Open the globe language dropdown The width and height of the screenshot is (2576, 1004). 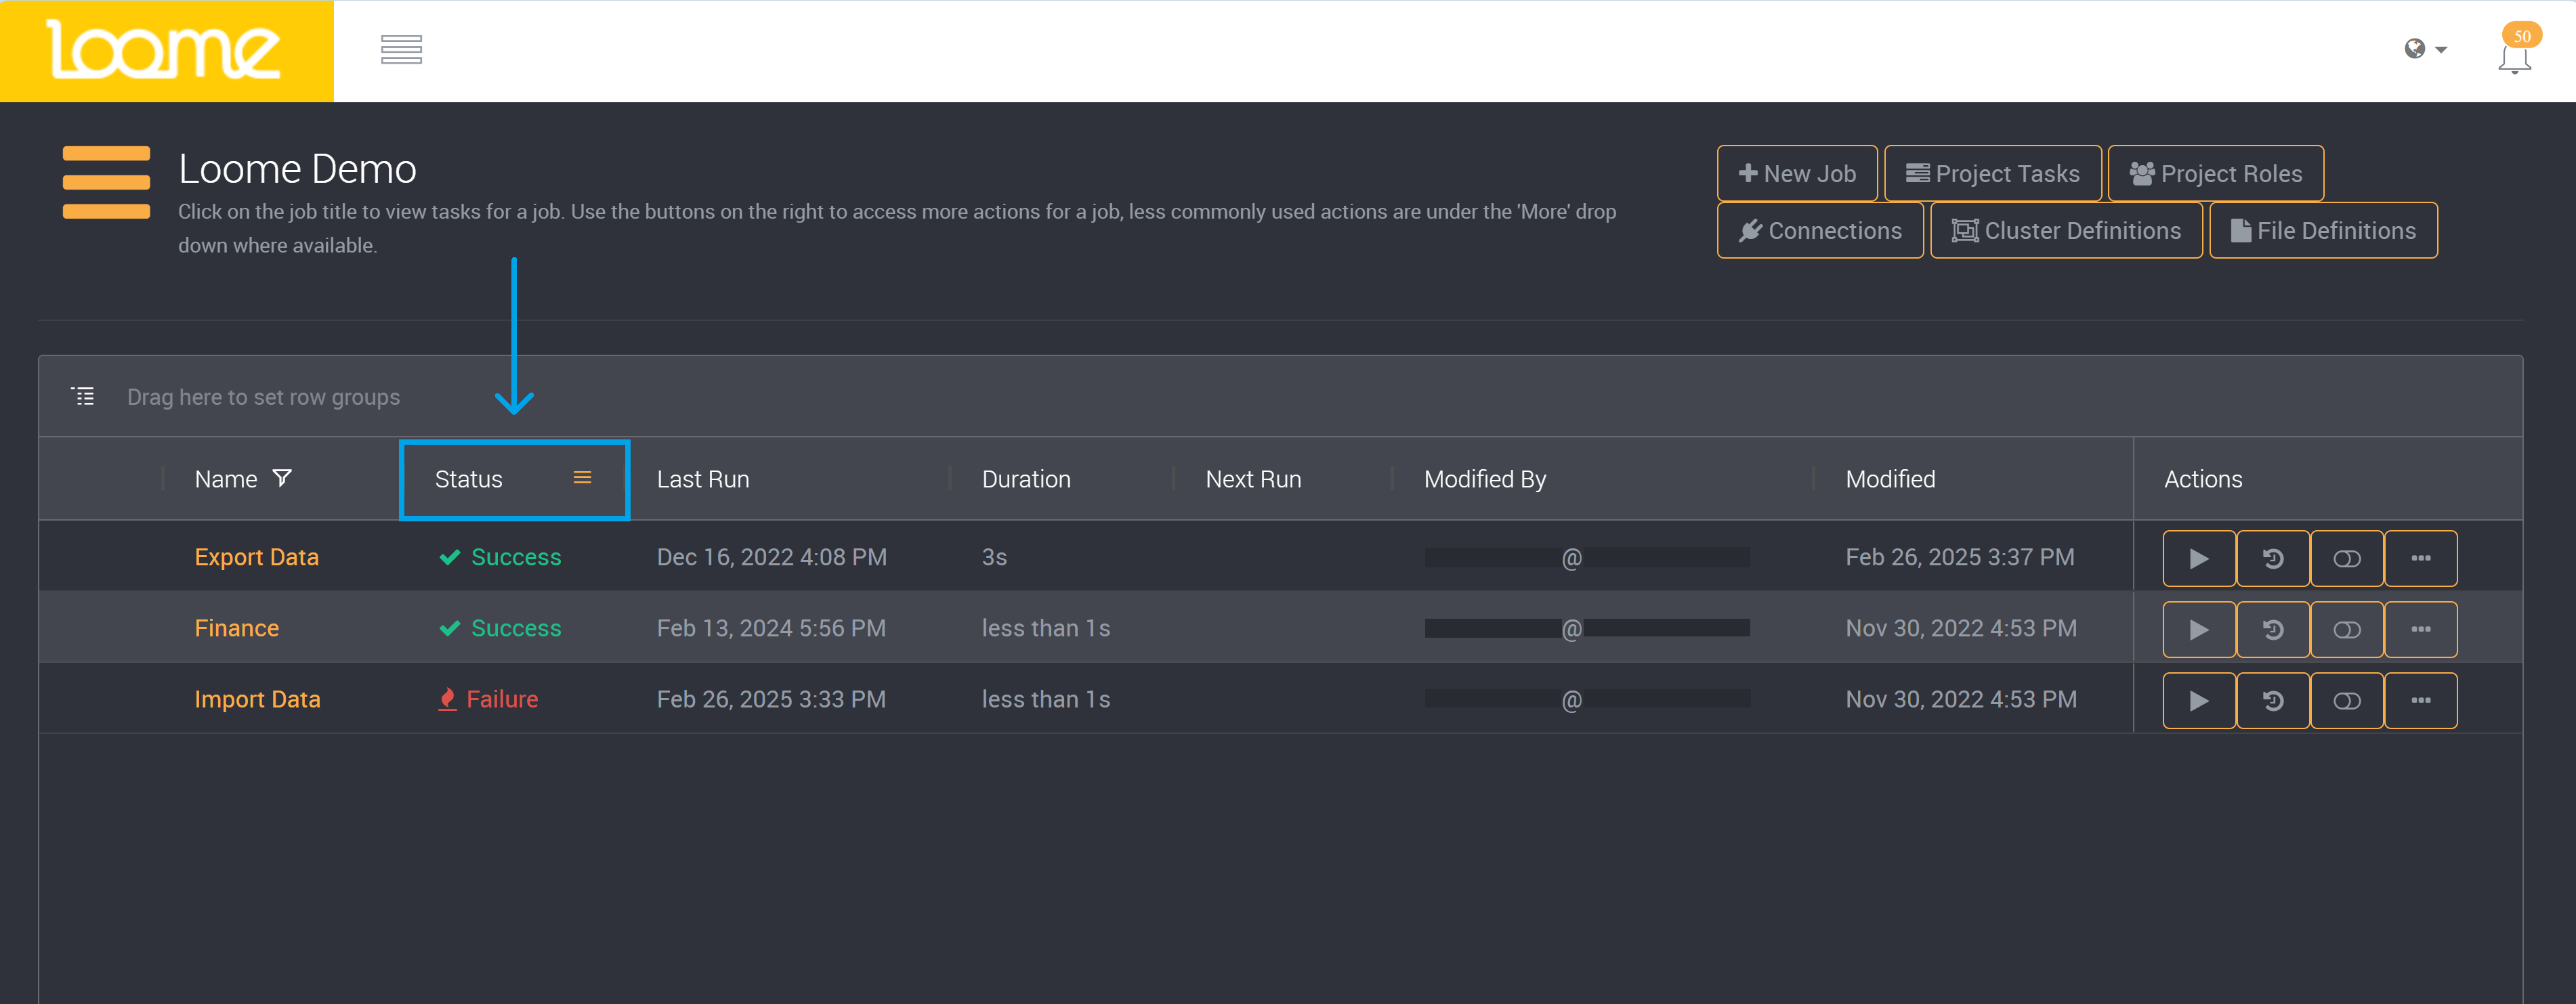(2425, 49)
